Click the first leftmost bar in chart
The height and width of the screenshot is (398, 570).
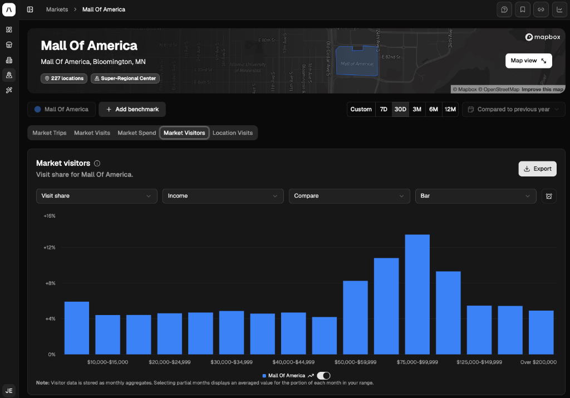click(x=77, y=328)
